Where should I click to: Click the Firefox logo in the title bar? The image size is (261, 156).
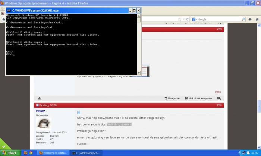(x=2, y=3)
